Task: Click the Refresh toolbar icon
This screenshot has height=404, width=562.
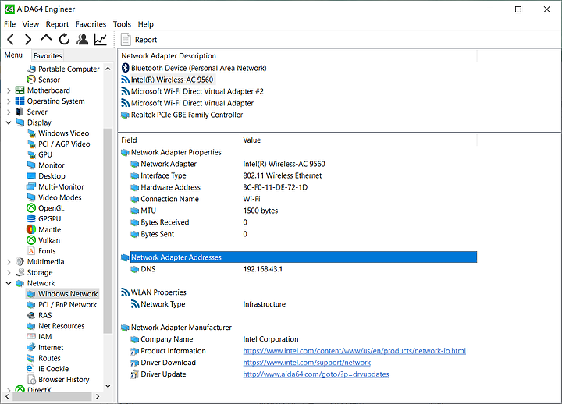Action: [64, 39]
